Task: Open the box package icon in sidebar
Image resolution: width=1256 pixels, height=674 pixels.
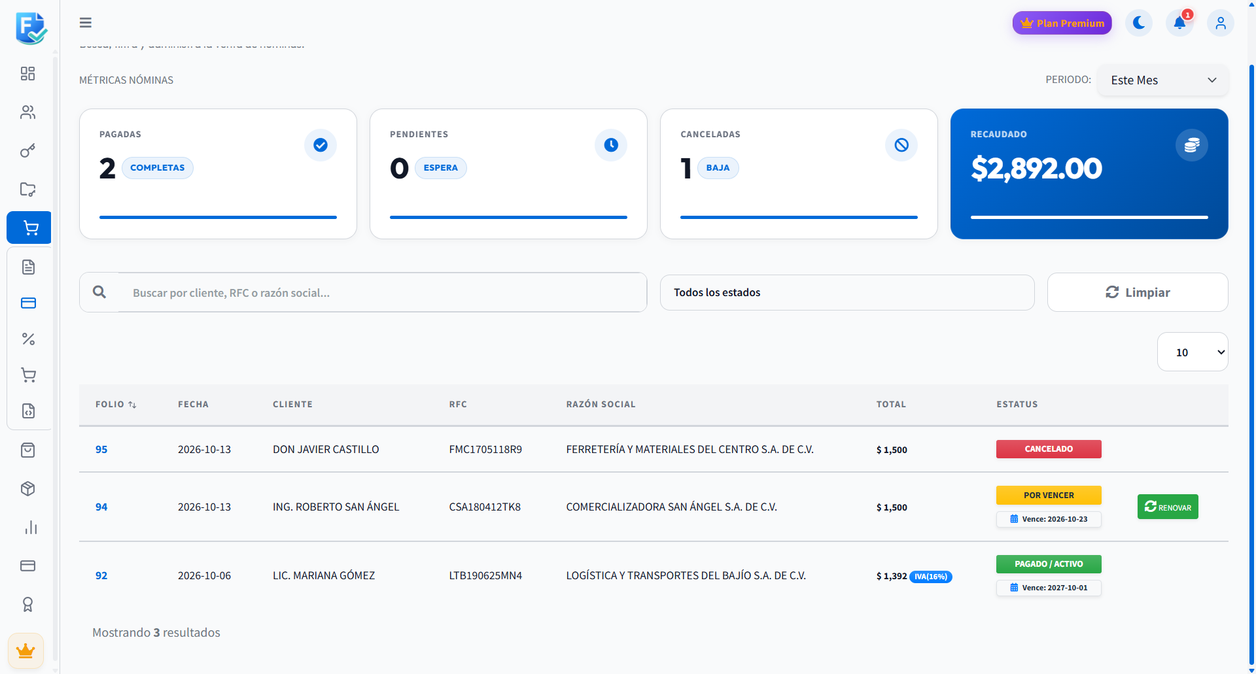Action: click(27, 488)
